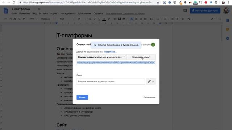The width and height of the screenshot is (232, 130).
Task: Toggle Italic formatting
Action: tap(95, 19)
